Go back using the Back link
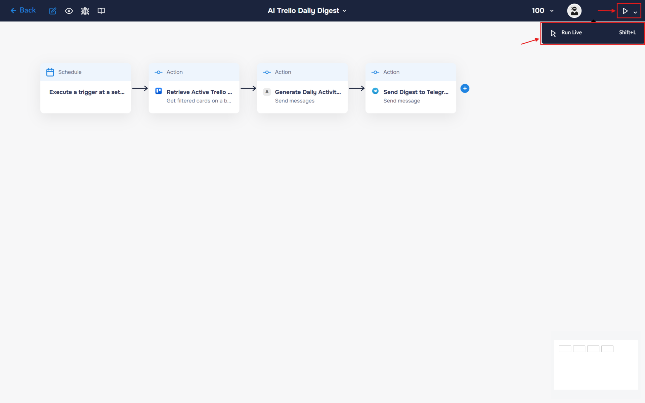 (23, 10)
